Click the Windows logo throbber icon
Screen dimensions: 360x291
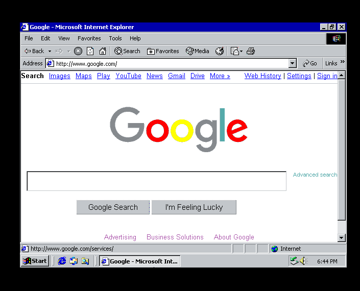pyautogui.click(x=336, y=39)
